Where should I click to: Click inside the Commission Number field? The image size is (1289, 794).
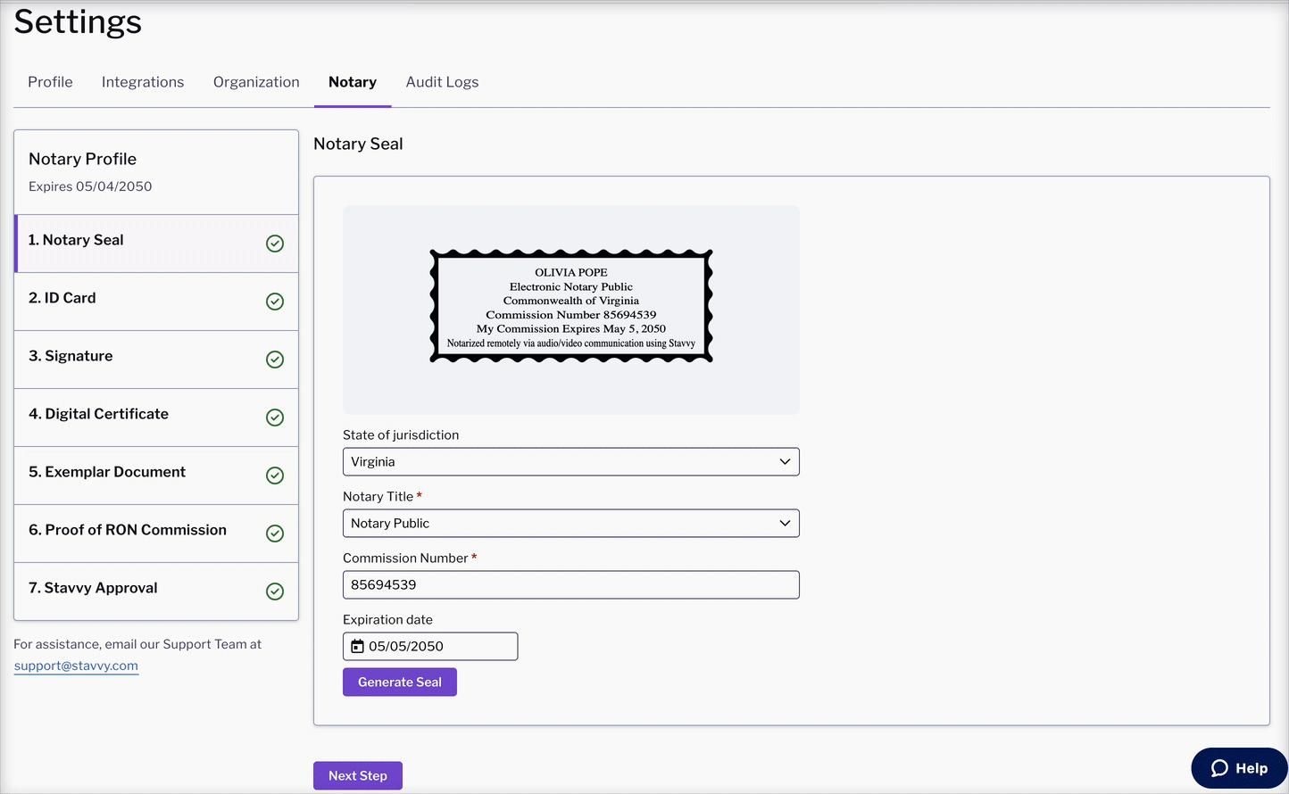click(x=571, y=584)
